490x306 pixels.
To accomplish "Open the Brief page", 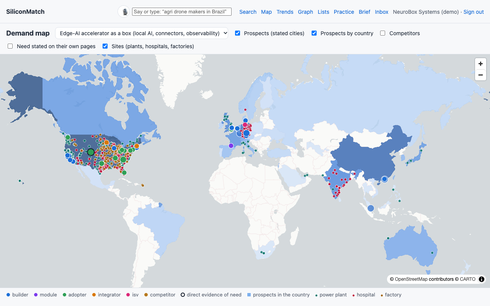I will tap(364, 12).
